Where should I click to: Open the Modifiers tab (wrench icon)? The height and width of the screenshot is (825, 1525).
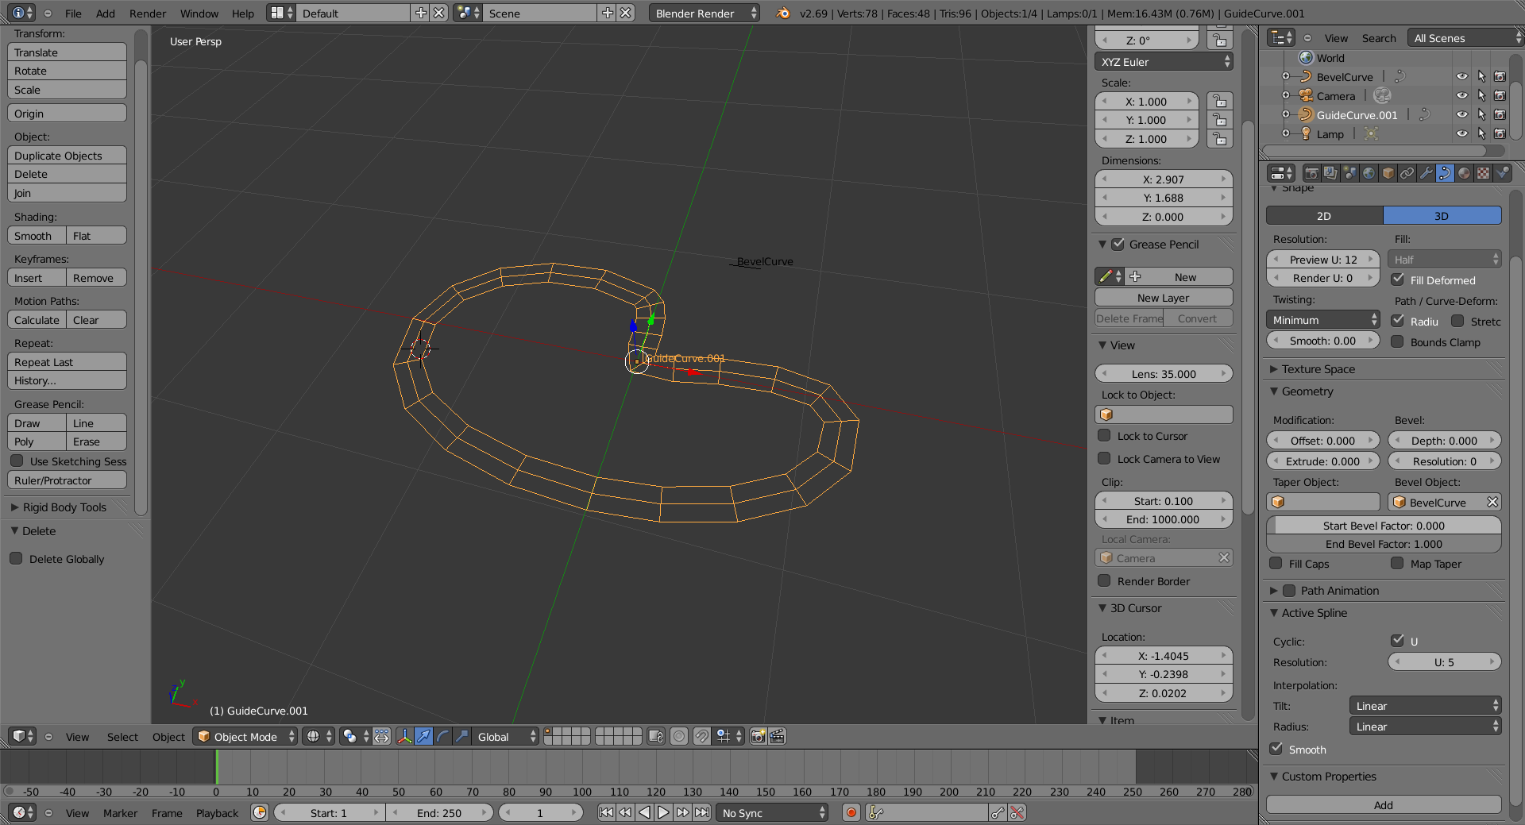point(1426,173)
